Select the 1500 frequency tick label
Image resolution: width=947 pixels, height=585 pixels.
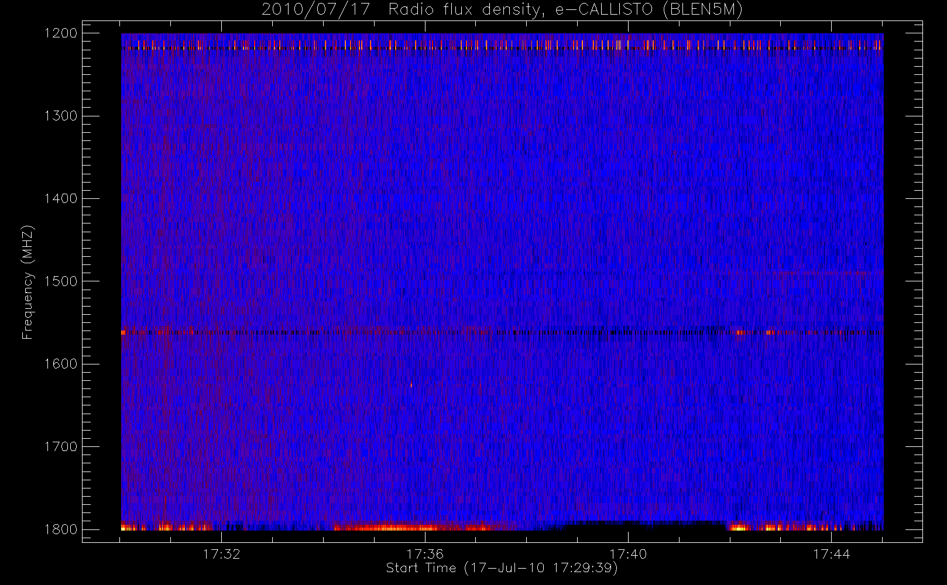[x=61, y=281]
